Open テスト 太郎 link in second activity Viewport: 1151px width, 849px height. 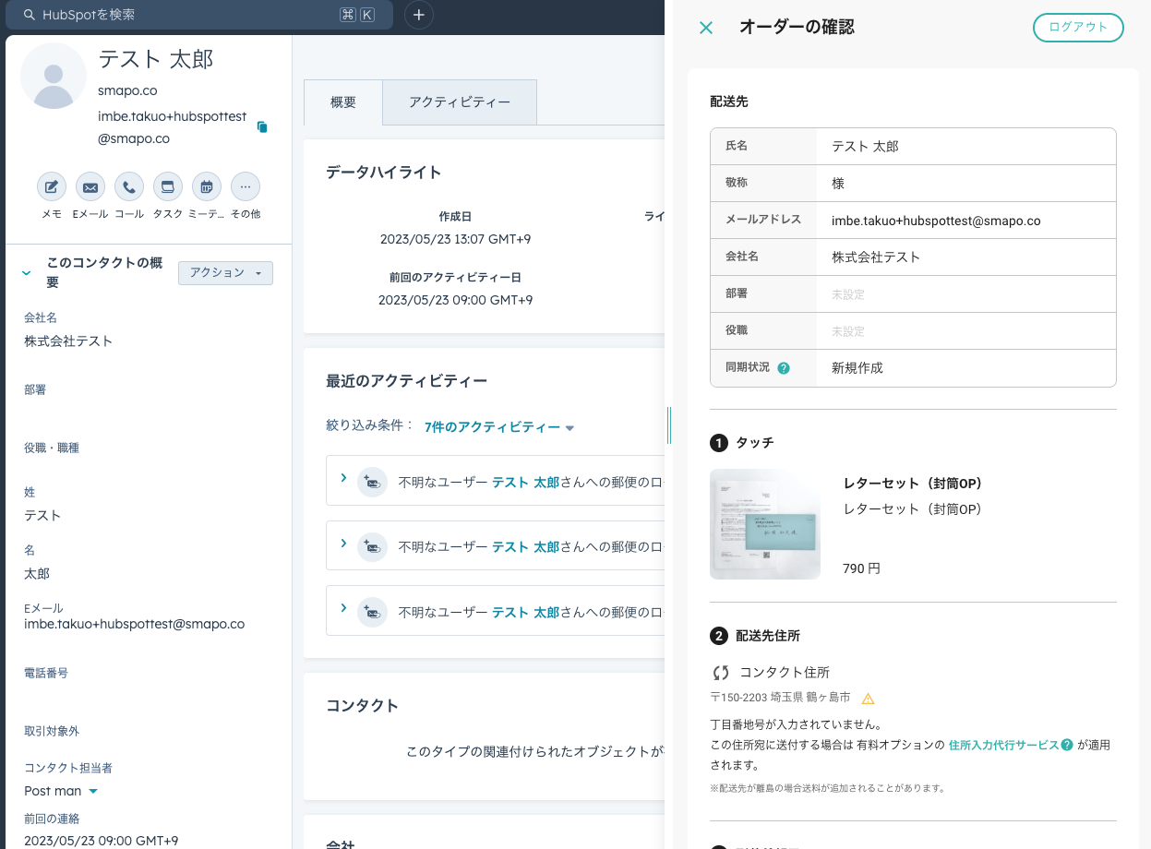[x=525, y=546]
